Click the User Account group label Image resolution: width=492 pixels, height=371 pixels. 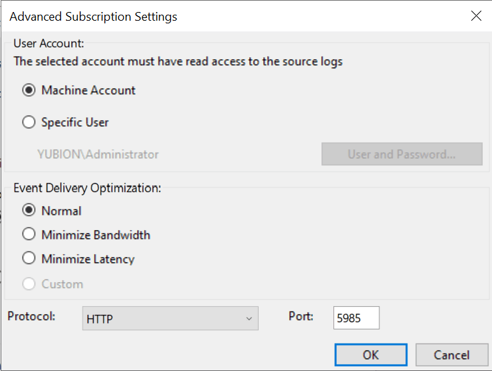point(49,43)
